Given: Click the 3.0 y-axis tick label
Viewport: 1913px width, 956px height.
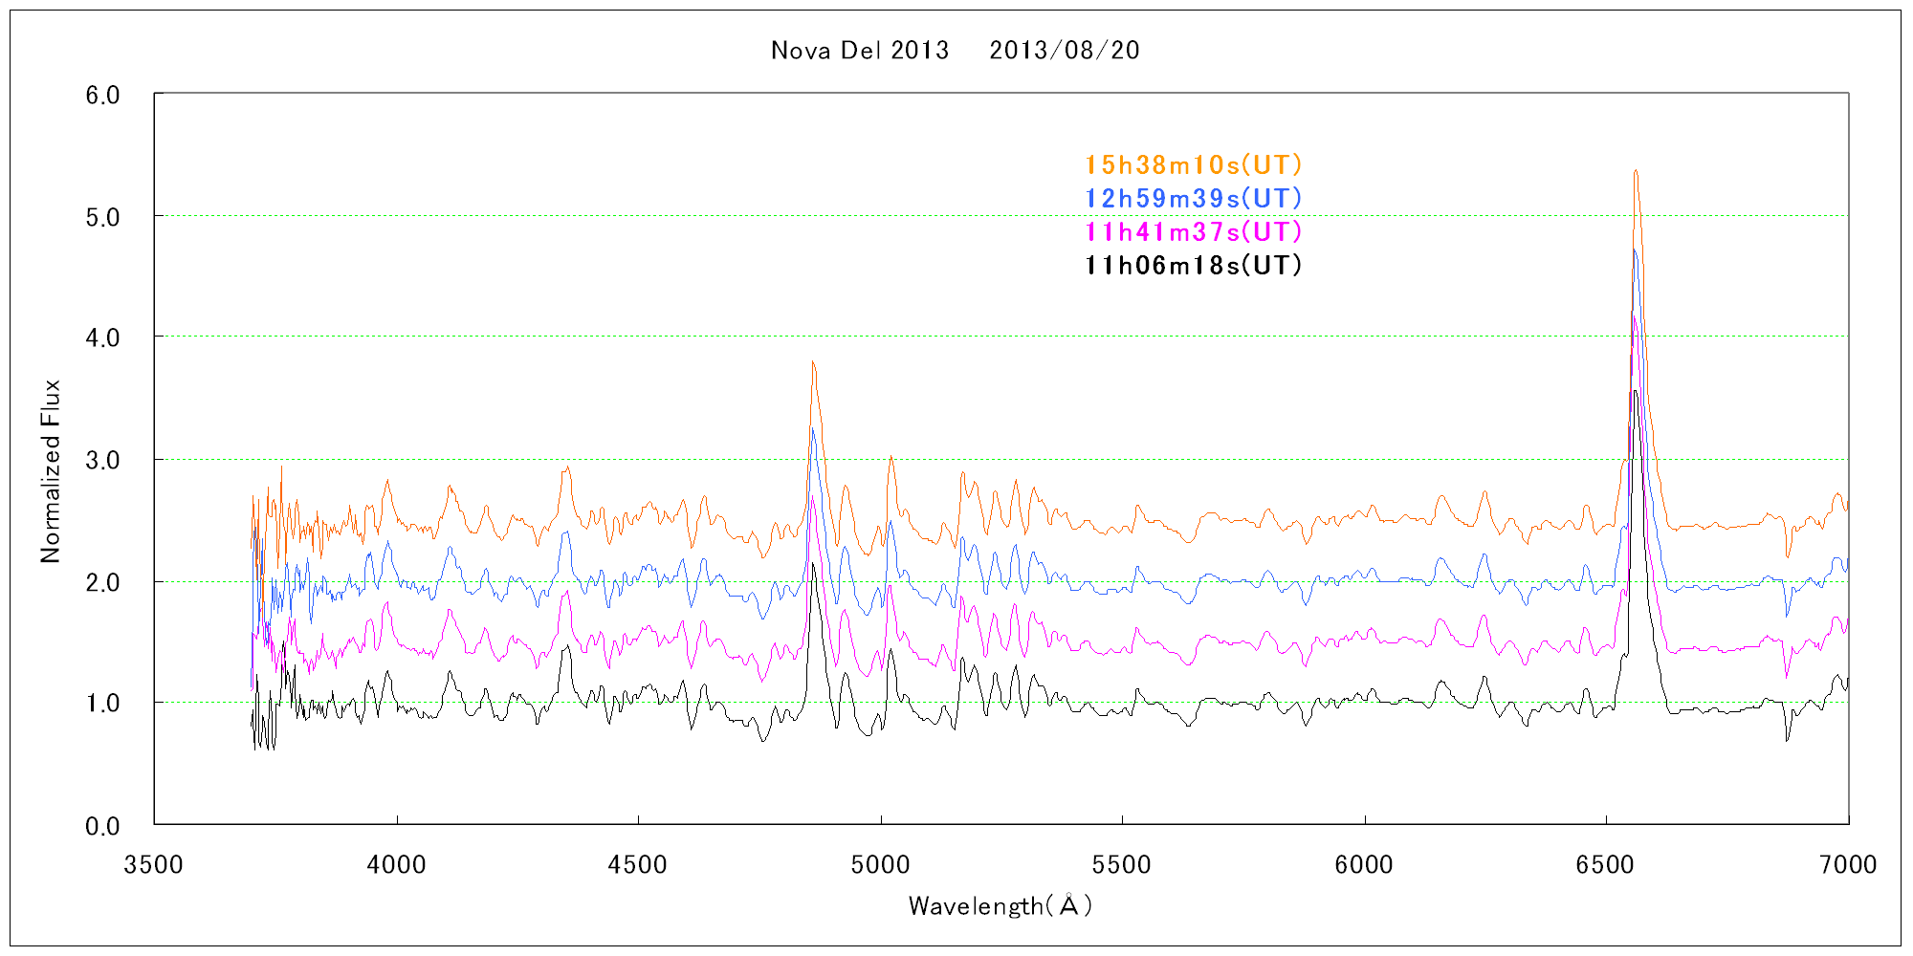Looking at the screenshot, I should point(102,461).
